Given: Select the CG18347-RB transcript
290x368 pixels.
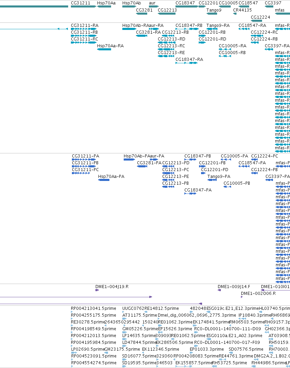Looking at the screenshot, I should (x=187, y=29).
